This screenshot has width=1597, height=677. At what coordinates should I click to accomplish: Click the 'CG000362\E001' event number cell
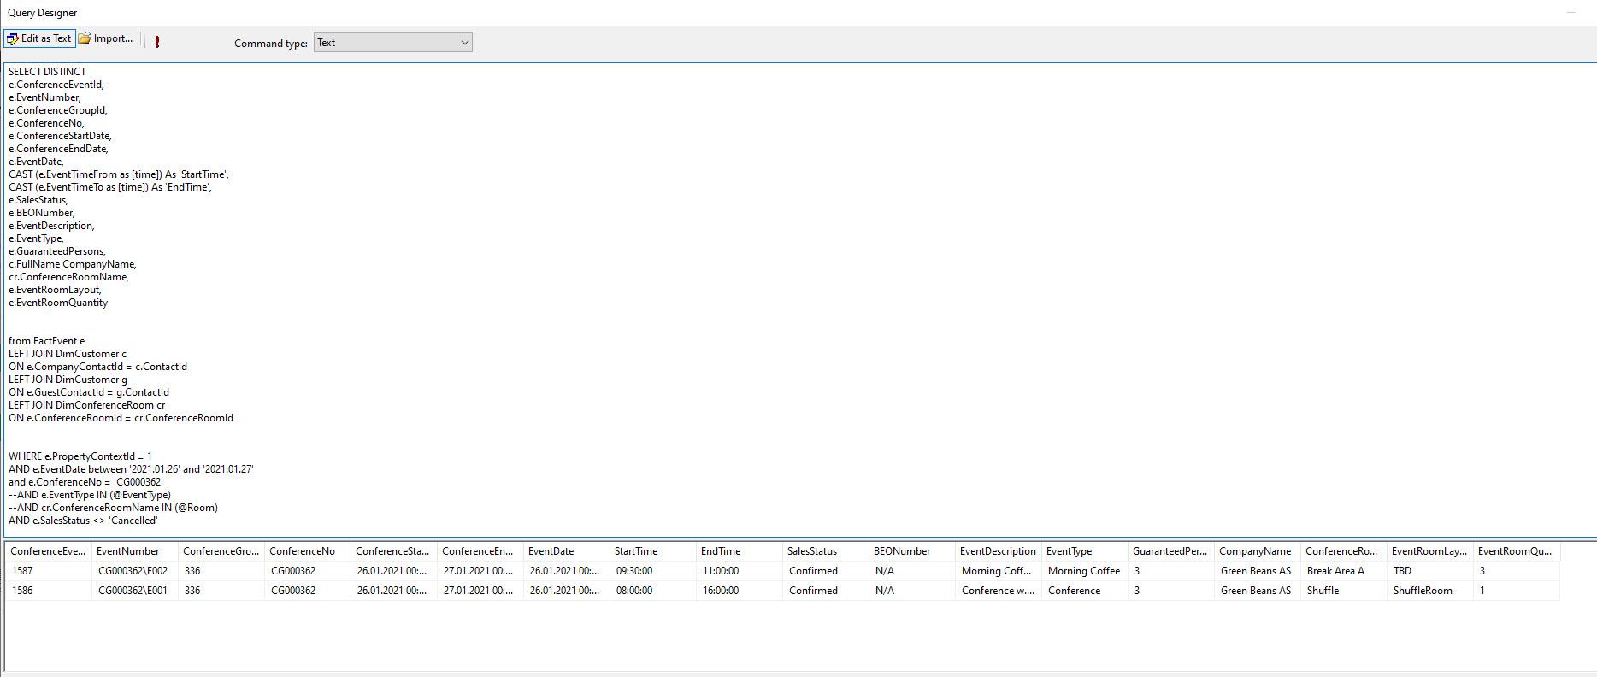(135, 591)
